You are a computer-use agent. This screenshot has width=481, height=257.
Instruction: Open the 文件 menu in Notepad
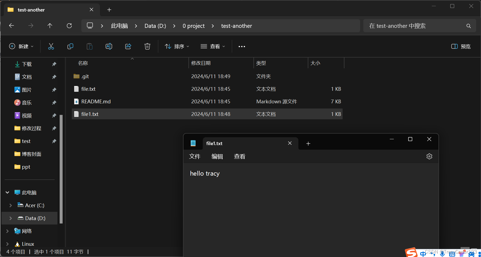195,156
